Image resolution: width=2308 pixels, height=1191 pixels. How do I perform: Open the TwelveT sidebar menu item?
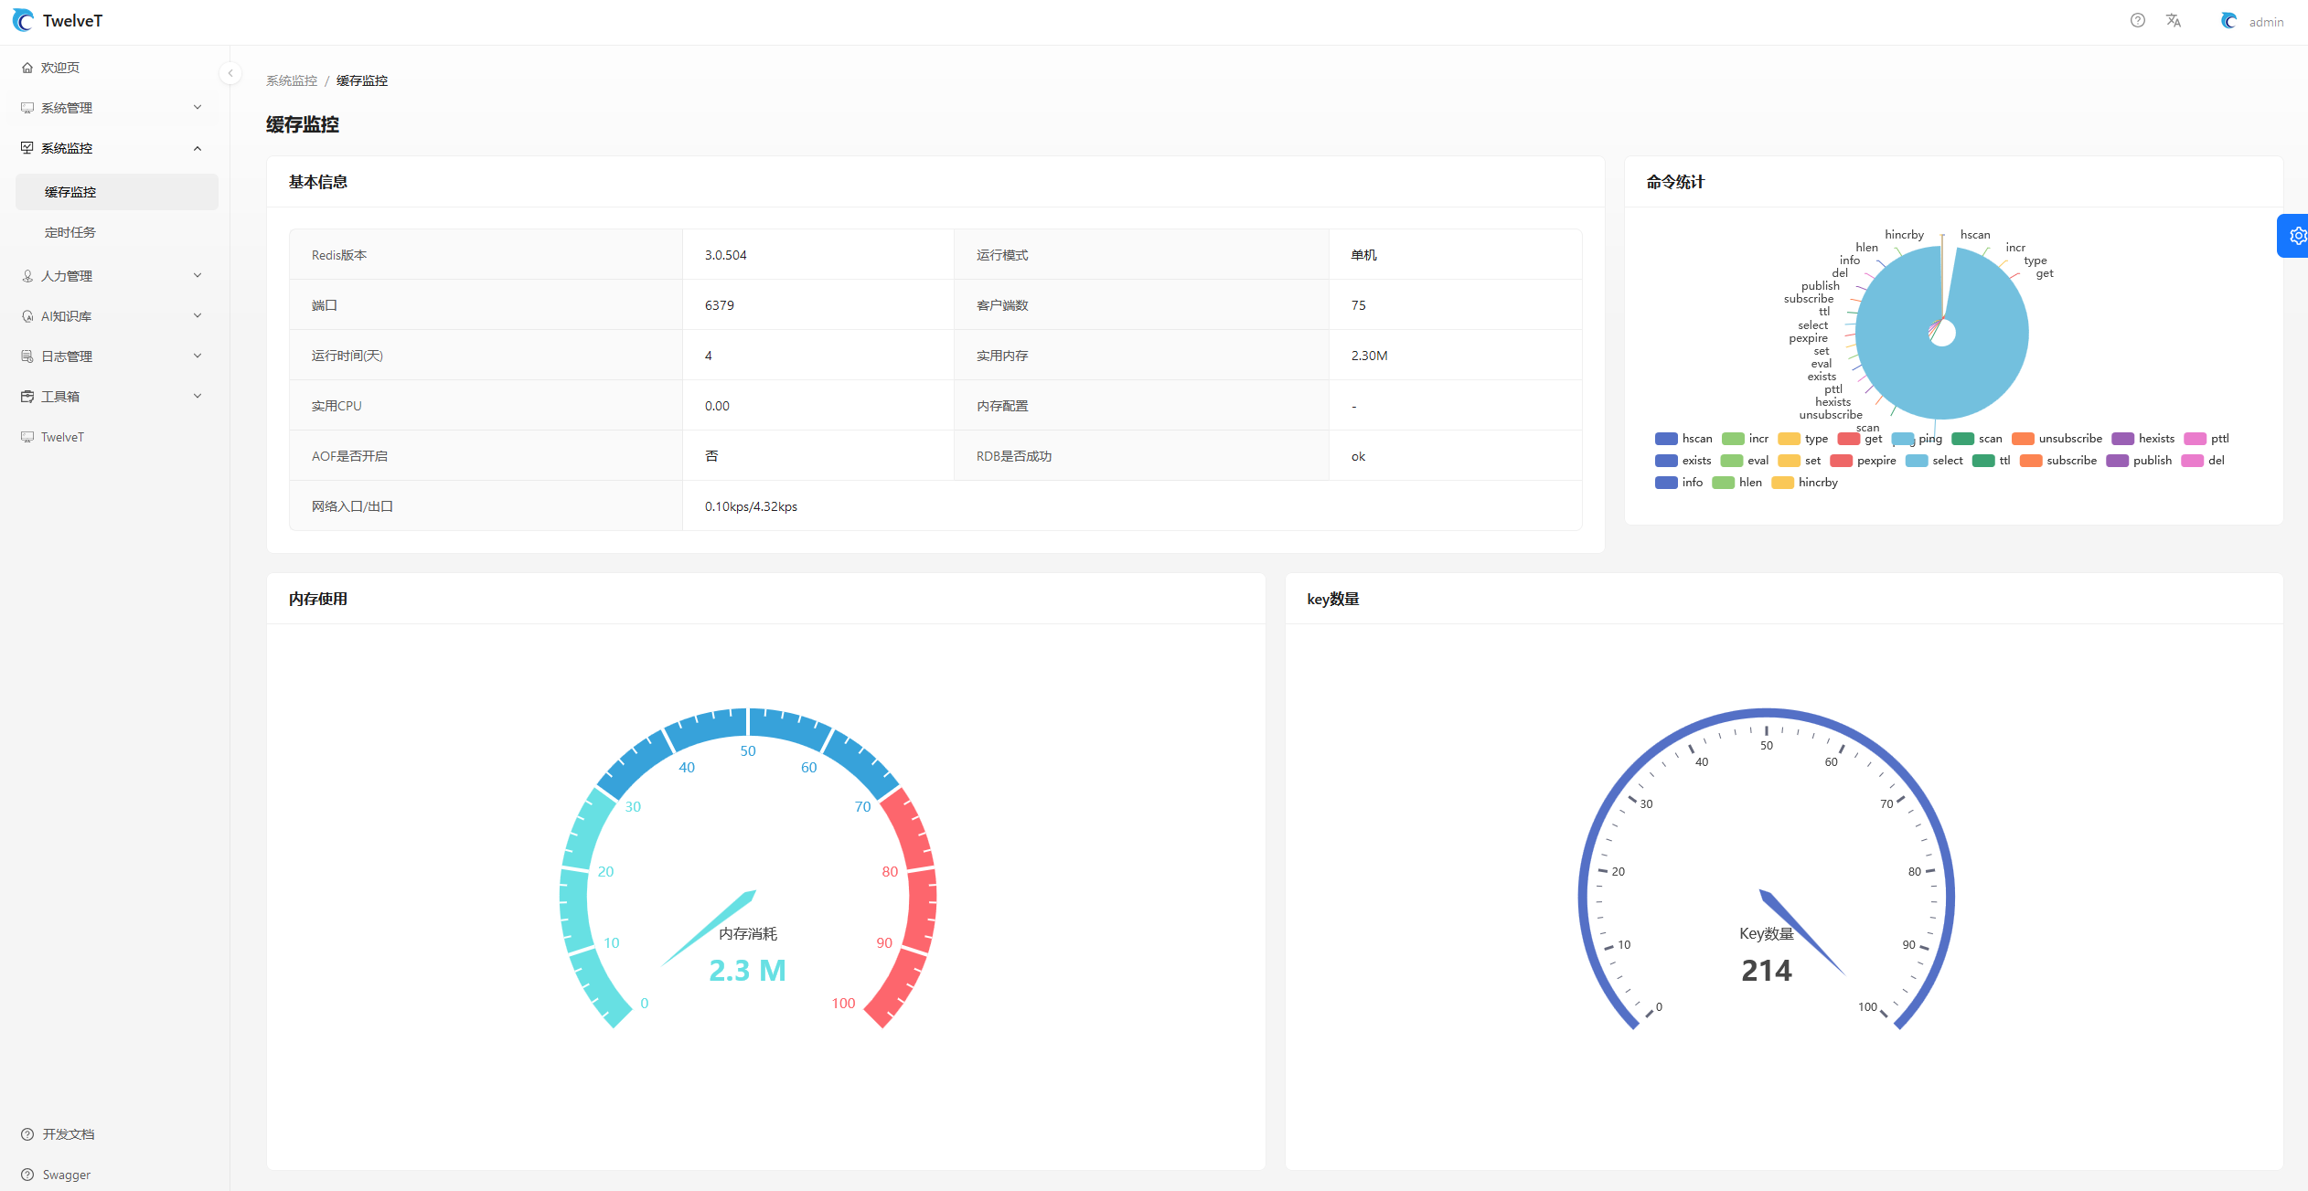[117, 437]
